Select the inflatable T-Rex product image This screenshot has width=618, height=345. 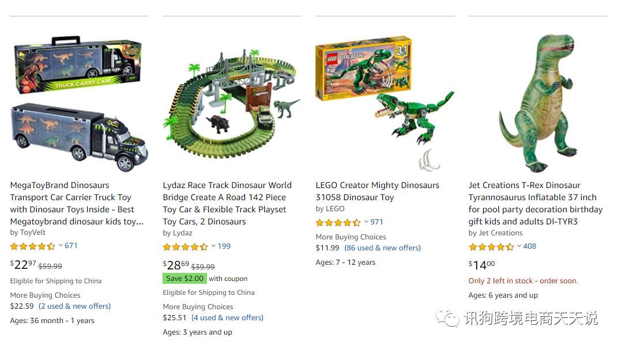(x=537, y=104)
